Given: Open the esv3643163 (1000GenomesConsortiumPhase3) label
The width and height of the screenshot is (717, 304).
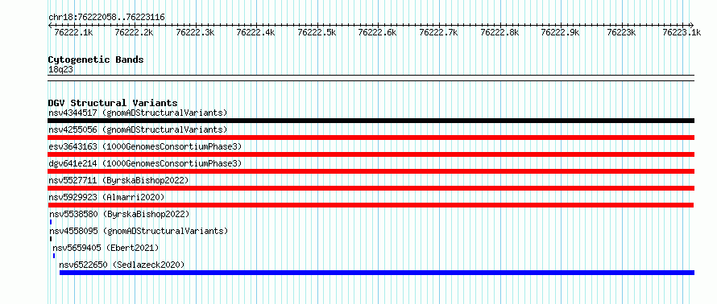Looking at the screenshot, I should tap(145, 146).
